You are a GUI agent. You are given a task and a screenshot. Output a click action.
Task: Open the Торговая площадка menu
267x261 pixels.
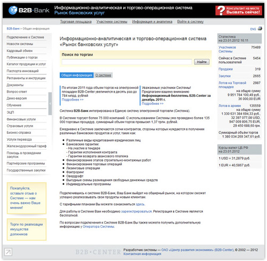[x=76, y=21]
